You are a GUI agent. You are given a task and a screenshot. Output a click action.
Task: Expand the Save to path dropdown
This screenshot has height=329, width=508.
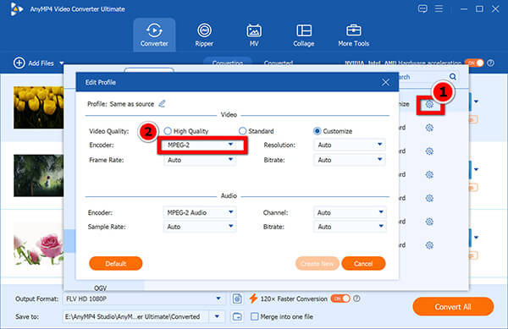(217, 316)
